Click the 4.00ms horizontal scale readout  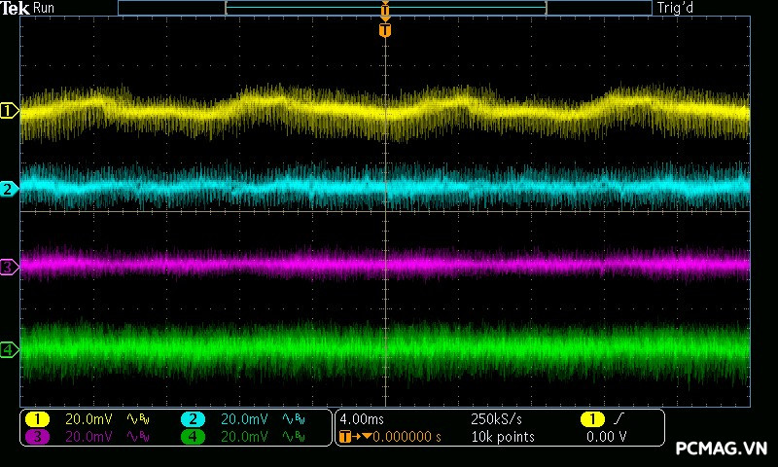[362, 419]
